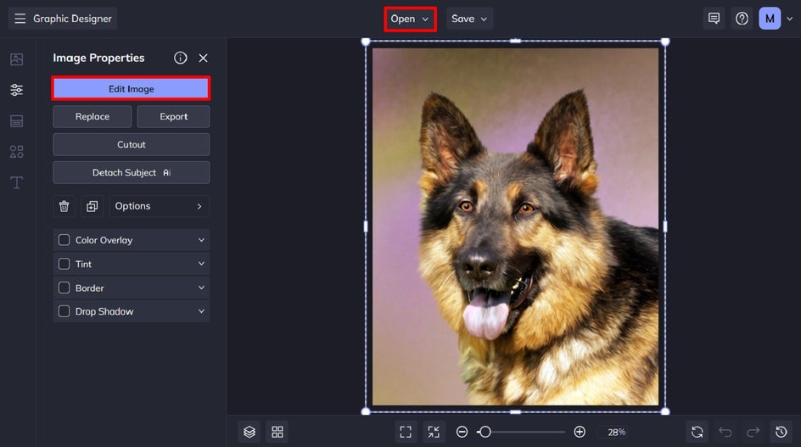The width and height of the screenshot is (801, 447).
Task: Expand the Border section chevron
Action: (x=201, y=288)
